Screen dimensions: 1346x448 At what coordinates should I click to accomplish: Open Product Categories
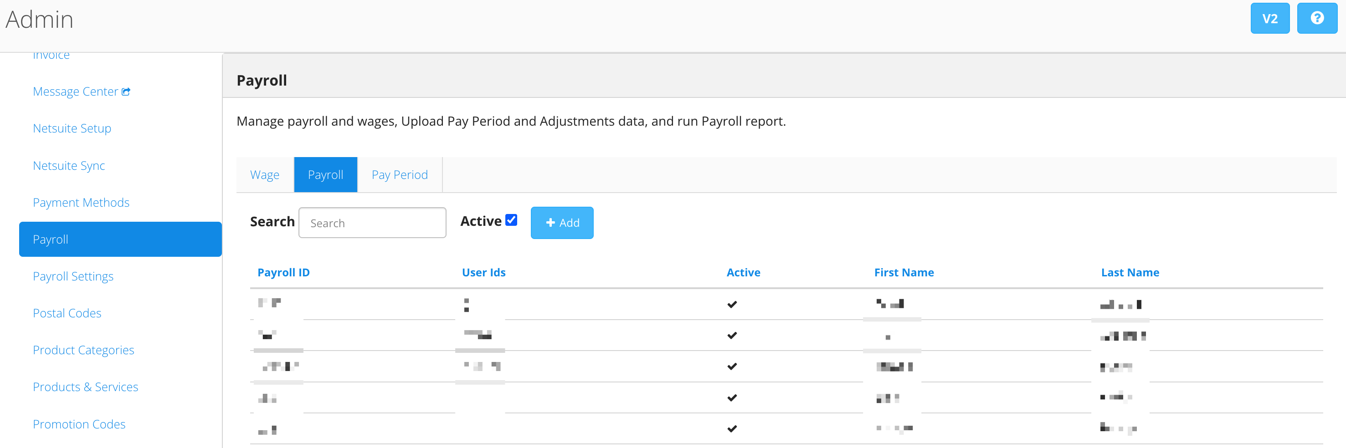point(83,351)
